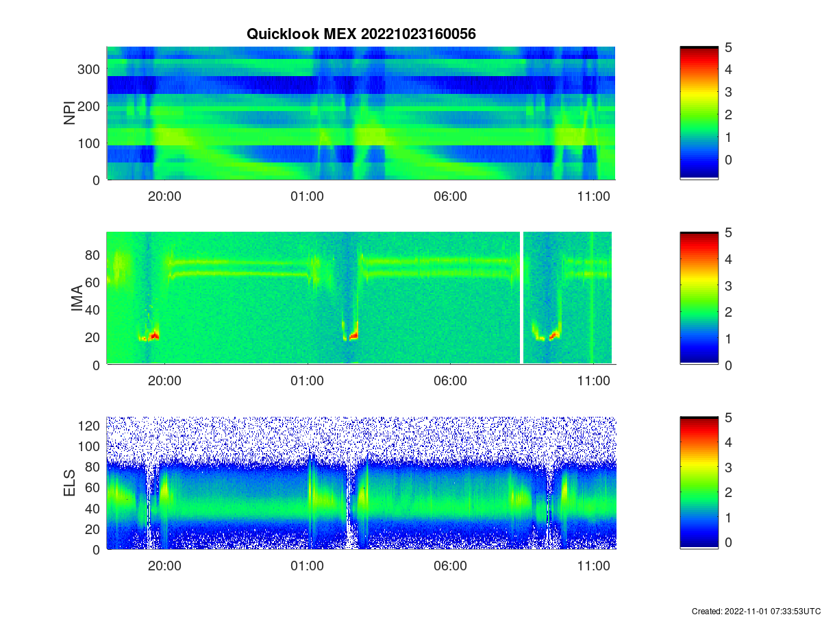Click the 5 label on IMA colorbar
Image resolution: width=822 pixels, height=617 pixels.
(x=729, y=232)
